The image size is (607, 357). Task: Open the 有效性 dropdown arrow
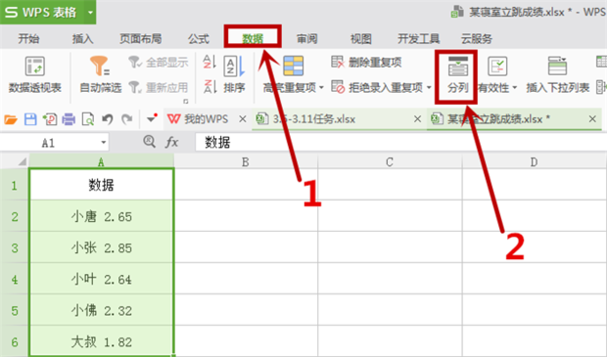tap(514, 88)
